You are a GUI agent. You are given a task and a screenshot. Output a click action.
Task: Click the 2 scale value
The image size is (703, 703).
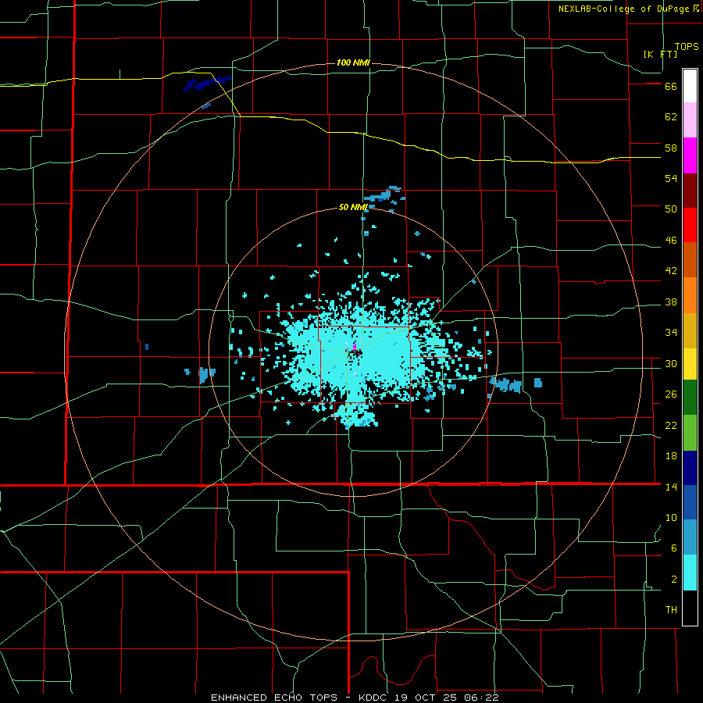coord(674,580)
